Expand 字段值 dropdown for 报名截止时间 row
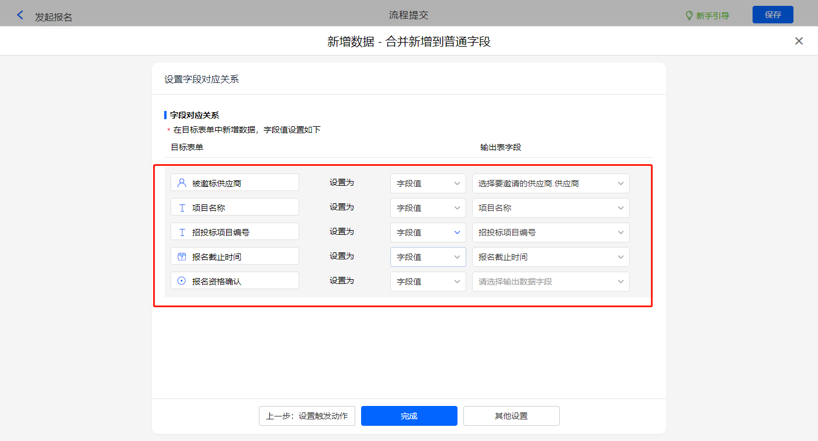This screenshot has width=818, height=441. [428, 257]
